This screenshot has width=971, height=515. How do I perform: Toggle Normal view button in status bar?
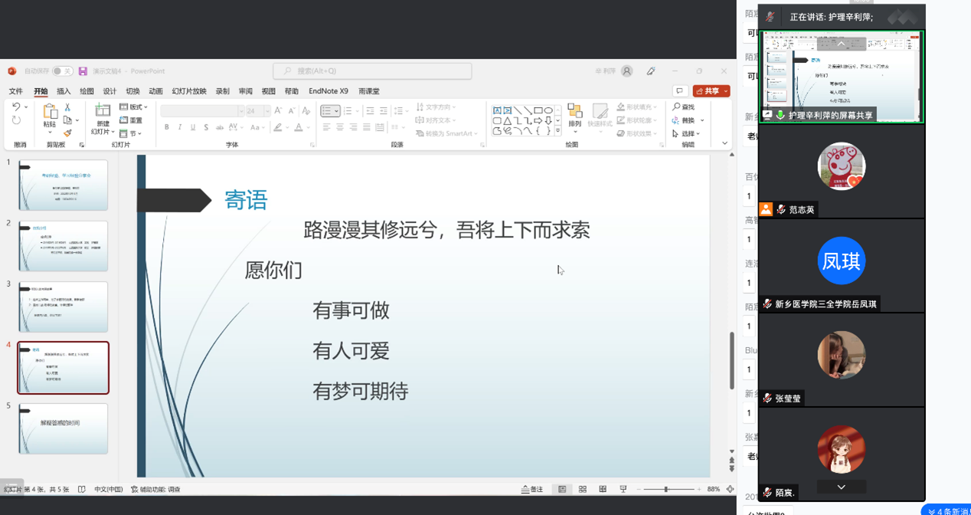[x=562, y=489]
